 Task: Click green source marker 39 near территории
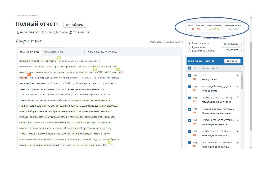pos(59,58)
